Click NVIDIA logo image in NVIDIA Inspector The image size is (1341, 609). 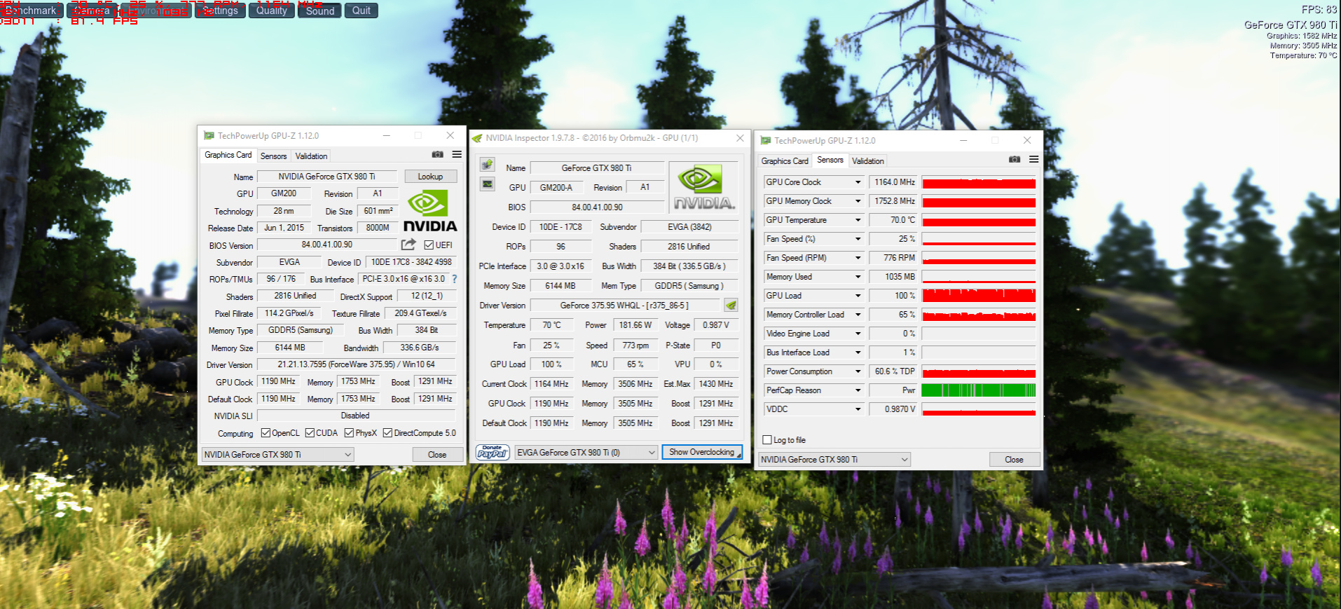703,187
